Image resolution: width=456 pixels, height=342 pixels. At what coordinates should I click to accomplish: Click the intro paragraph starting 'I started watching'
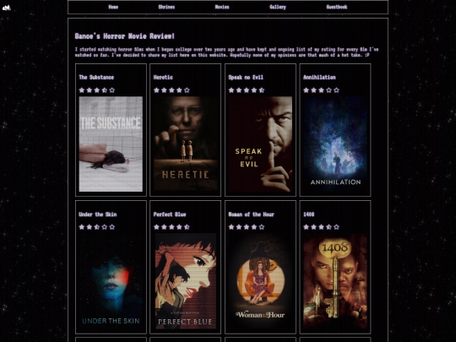227,52
